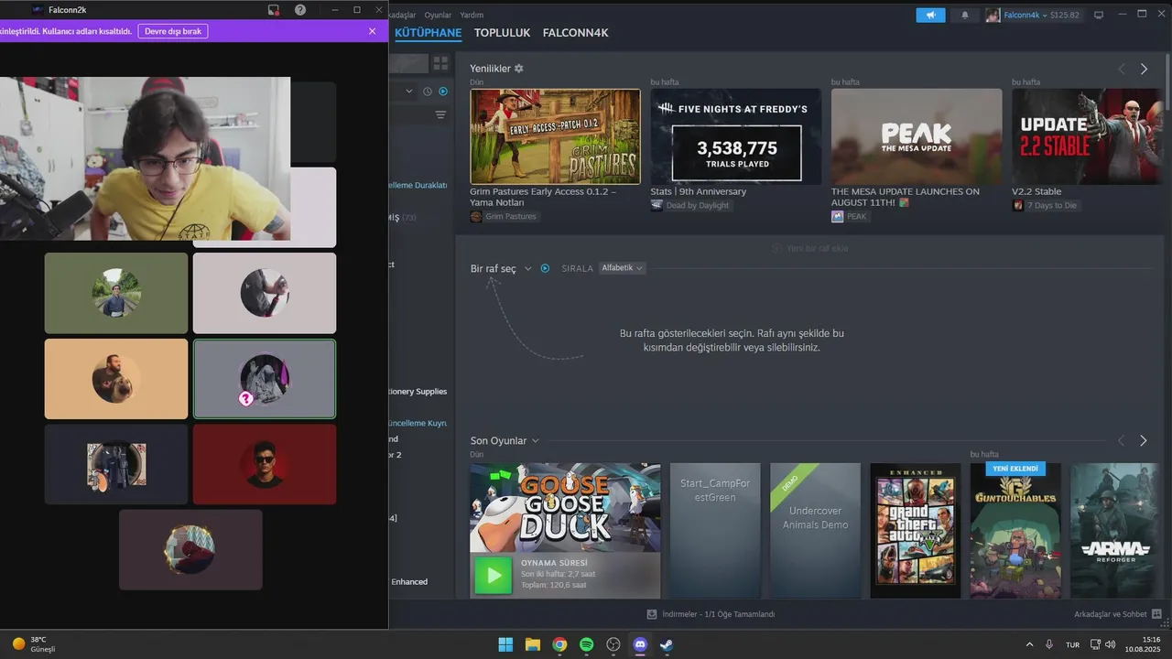Click the Steam announcements megaphone button

(930, 15)
